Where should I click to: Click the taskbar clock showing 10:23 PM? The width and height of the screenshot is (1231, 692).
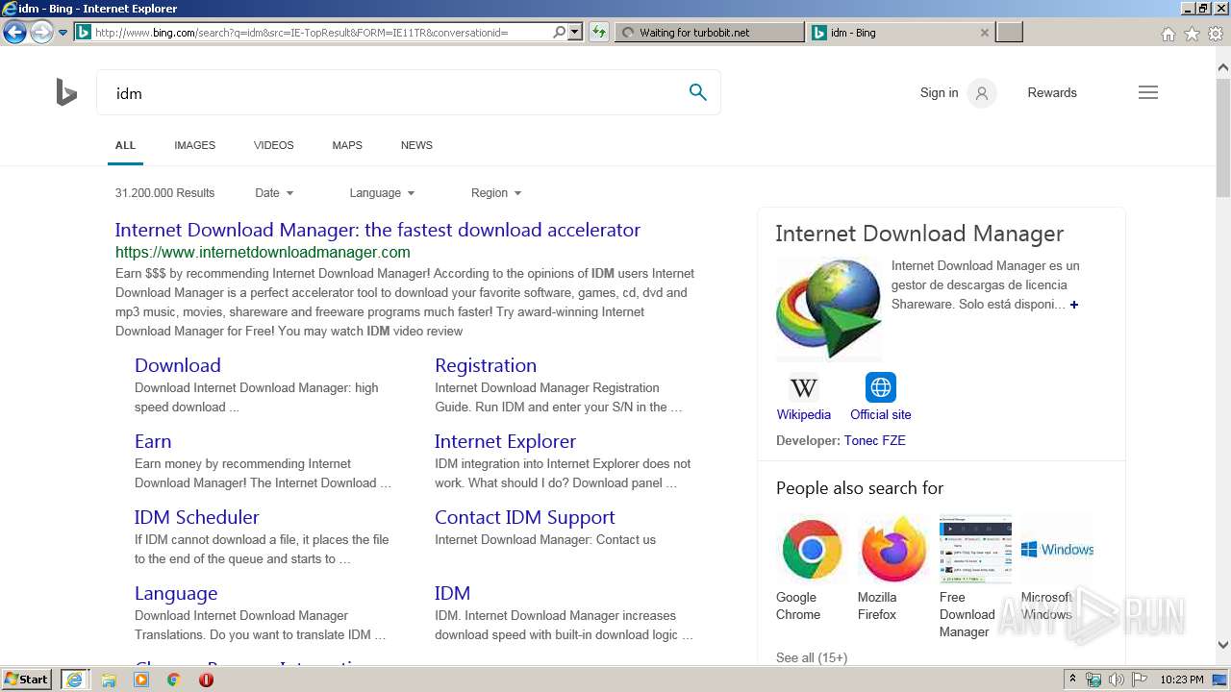[1181, 680]
